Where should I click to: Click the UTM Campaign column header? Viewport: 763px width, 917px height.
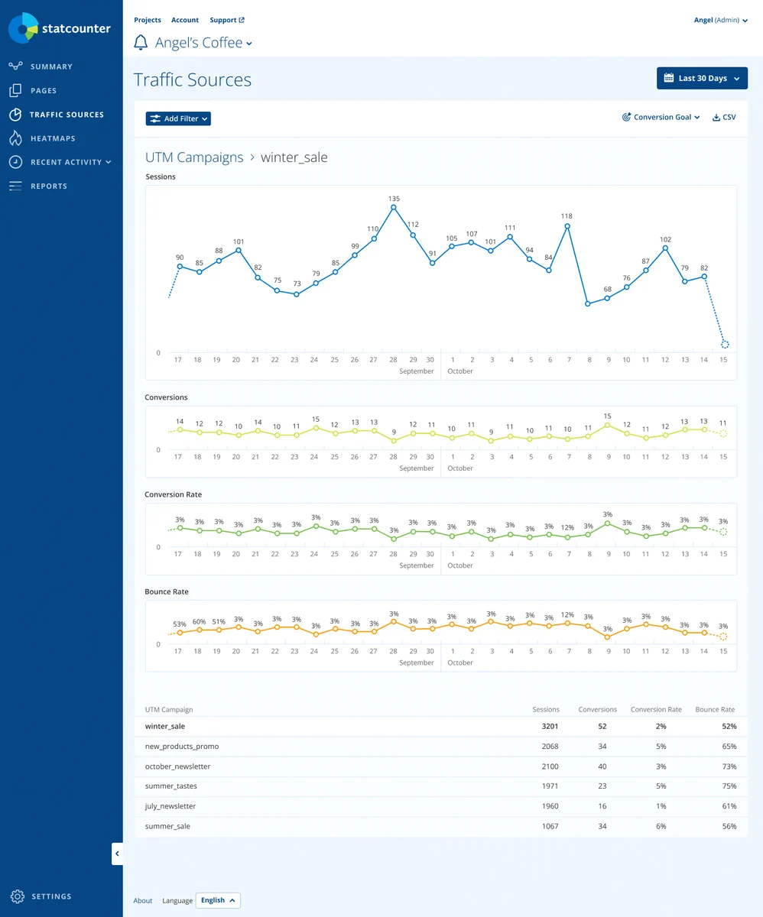(x=169, y=710)
